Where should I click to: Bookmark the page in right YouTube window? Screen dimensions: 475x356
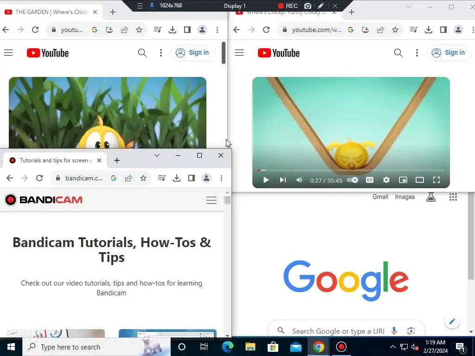(395, 30)
